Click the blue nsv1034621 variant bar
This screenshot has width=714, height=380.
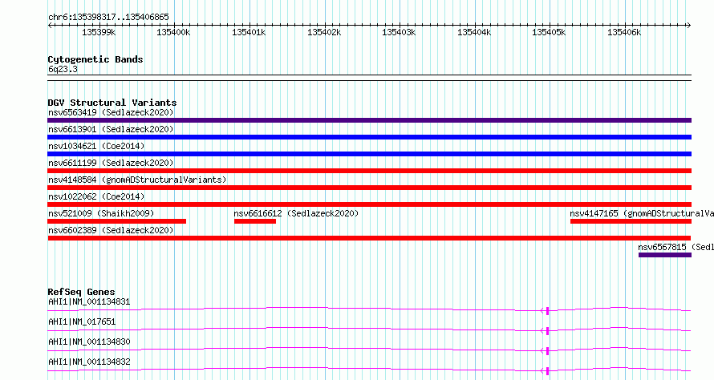[x=369, y=154]
